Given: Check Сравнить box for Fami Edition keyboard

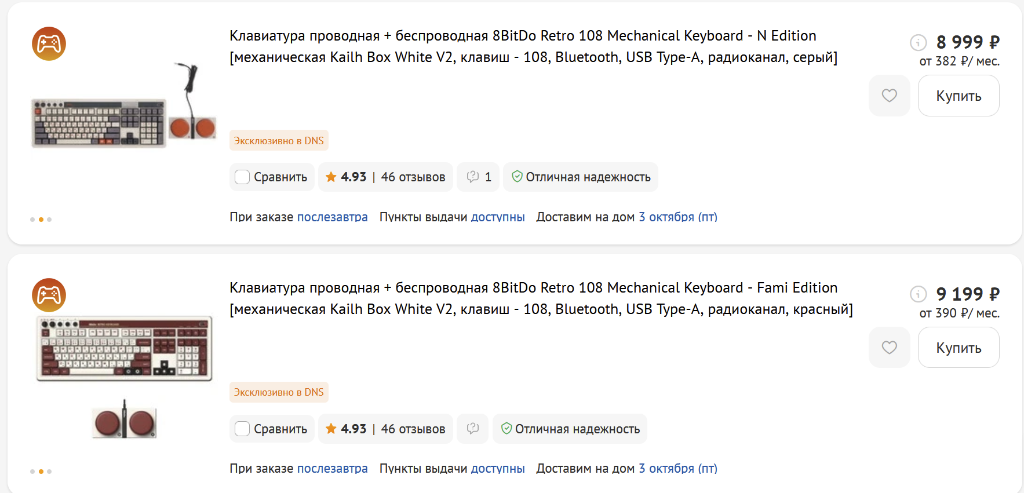Looking at the screenshot, I should (x=242, y=429).
